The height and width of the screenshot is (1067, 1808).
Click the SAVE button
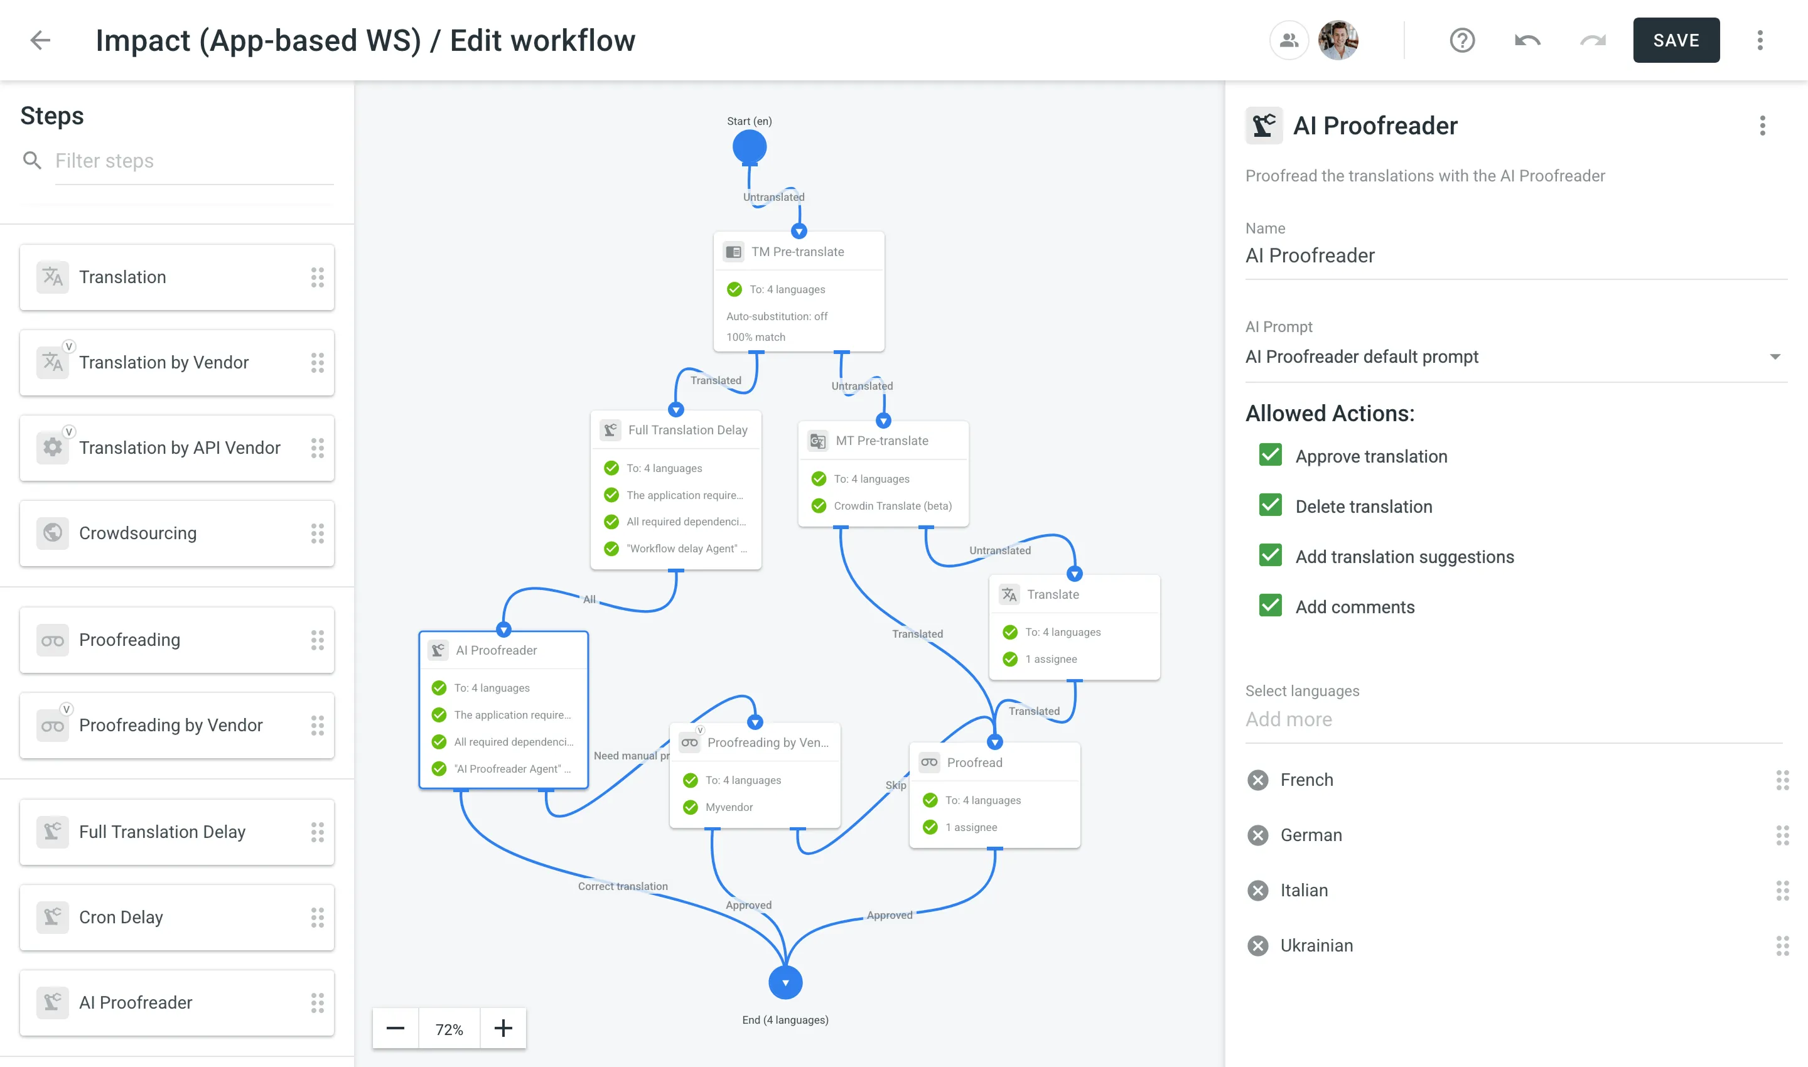pos(1676,41)
